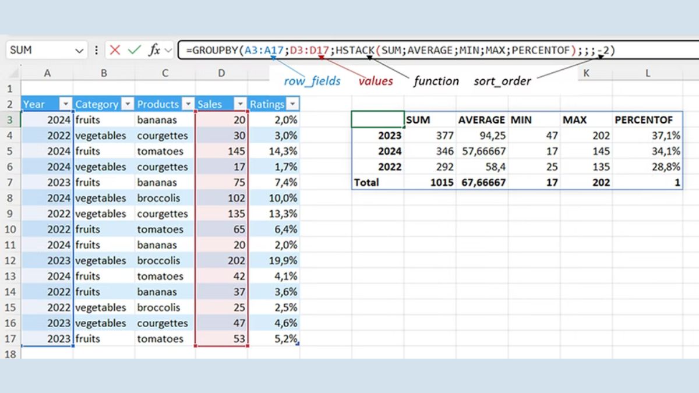Click the Ratings table header cell
This screenshot has height=393, width=699.
coord(274,104)
